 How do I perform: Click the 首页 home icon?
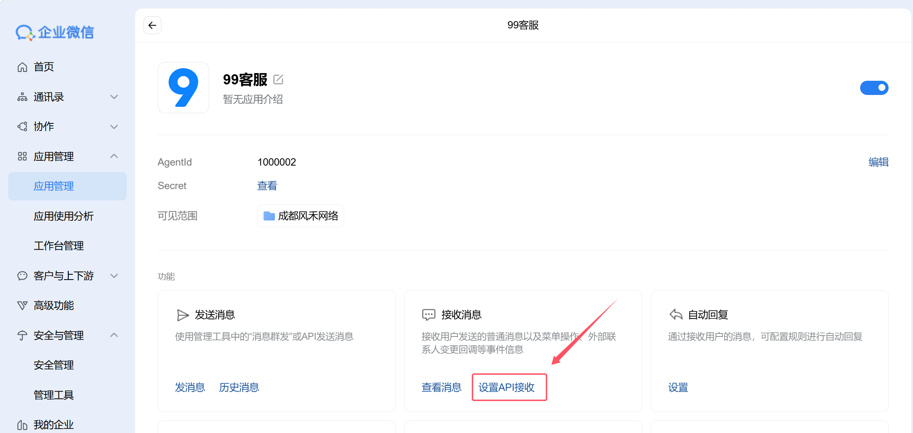click(x=22, y=67)
